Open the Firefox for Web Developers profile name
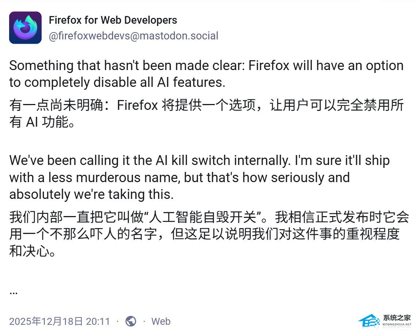The image size is (417, 331). [x=113, y=20]
